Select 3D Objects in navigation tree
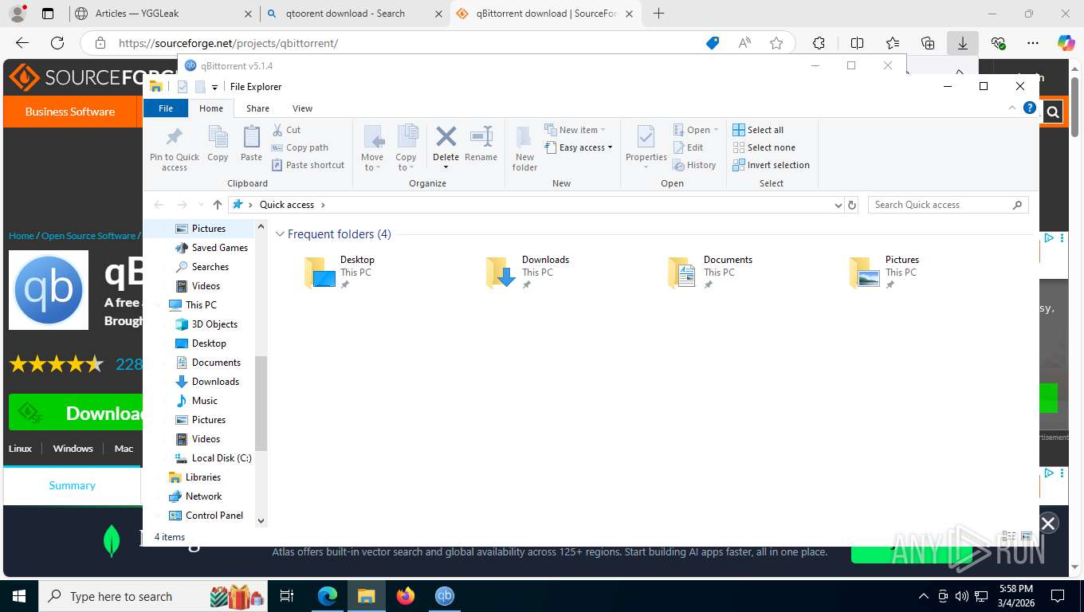The image size is (1084, 612). [x=206, y=324]
